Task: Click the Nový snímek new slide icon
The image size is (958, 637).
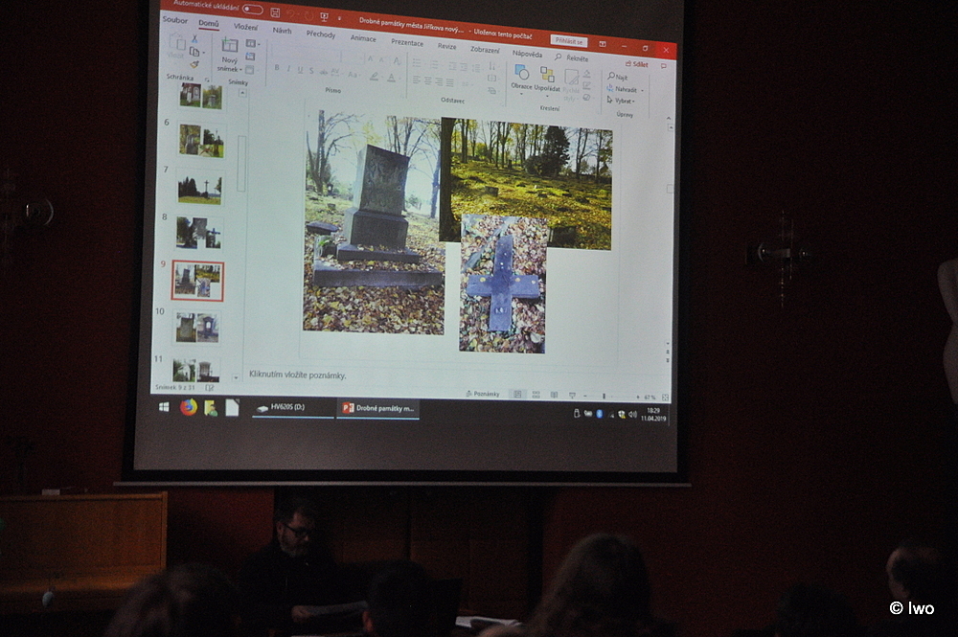Action: tap(230, 45)
